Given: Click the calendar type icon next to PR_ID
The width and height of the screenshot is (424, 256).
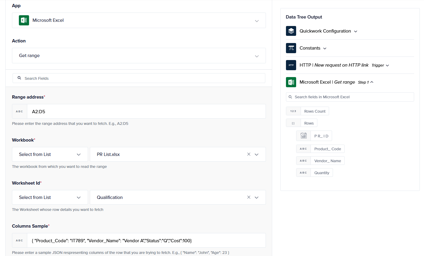Looking at the screenshot, I should click(x=303, y=136).
